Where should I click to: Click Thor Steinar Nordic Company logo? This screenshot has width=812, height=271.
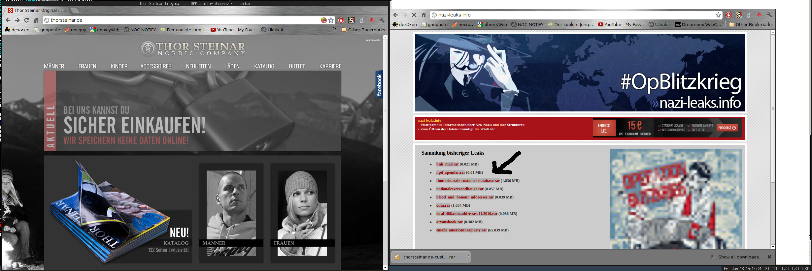pyautogui.click(x=193, y=49)
